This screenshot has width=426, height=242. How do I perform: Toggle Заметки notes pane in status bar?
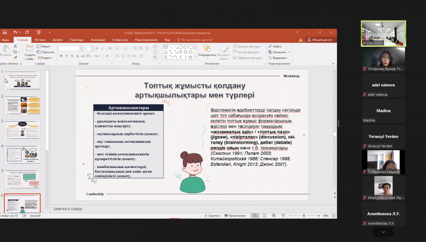[x=212, y=215]
